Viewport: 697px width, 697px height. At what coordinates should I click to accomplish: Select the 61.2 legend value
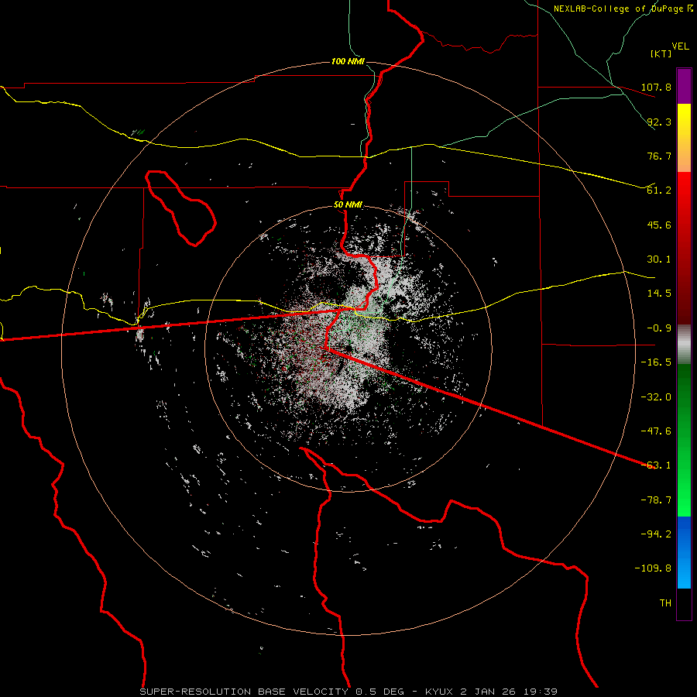tap(659, 191)
